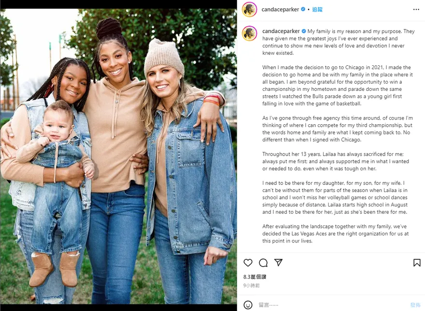View the 8.3萬 likes count list

(x=255, y=277)
